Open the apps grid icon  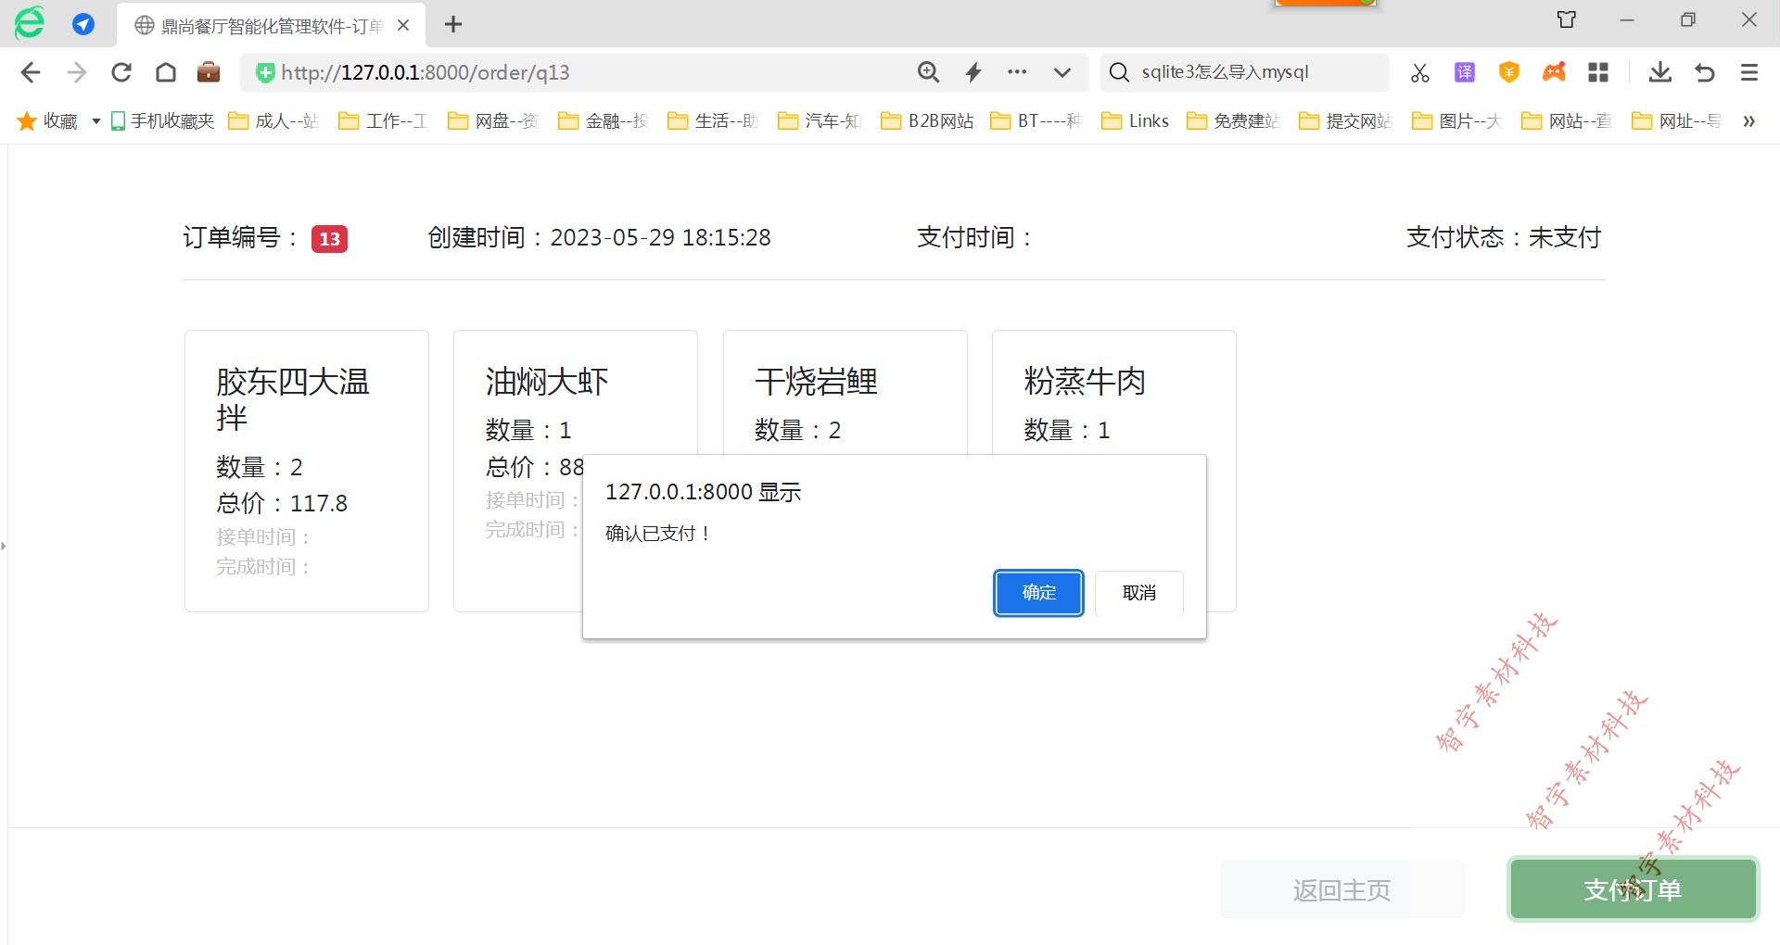click(x=1598, y=72)
